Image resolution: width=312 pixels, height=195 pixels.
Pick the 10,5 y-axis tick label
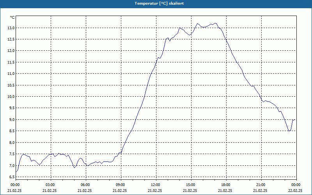pos(11,85)
